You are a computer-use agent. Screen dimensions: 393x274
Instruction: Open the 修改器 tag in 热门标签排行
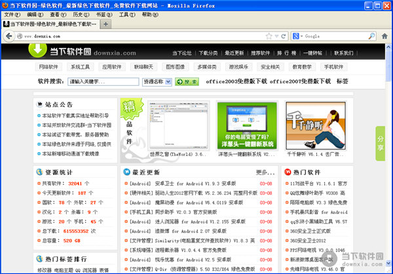pos(45,270)
